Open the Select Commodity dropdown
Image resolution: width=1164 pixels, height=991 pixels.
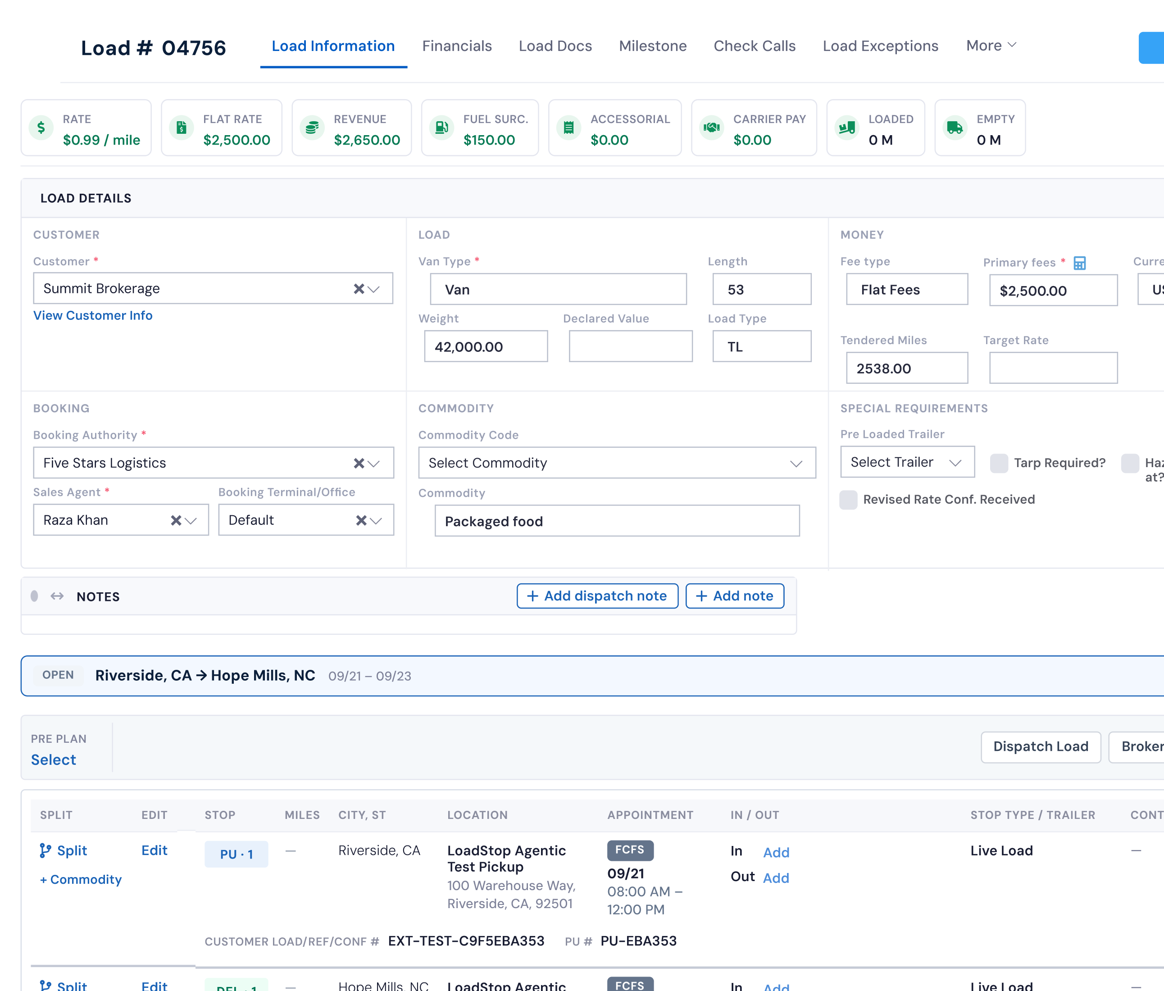(x=617, y=463)
